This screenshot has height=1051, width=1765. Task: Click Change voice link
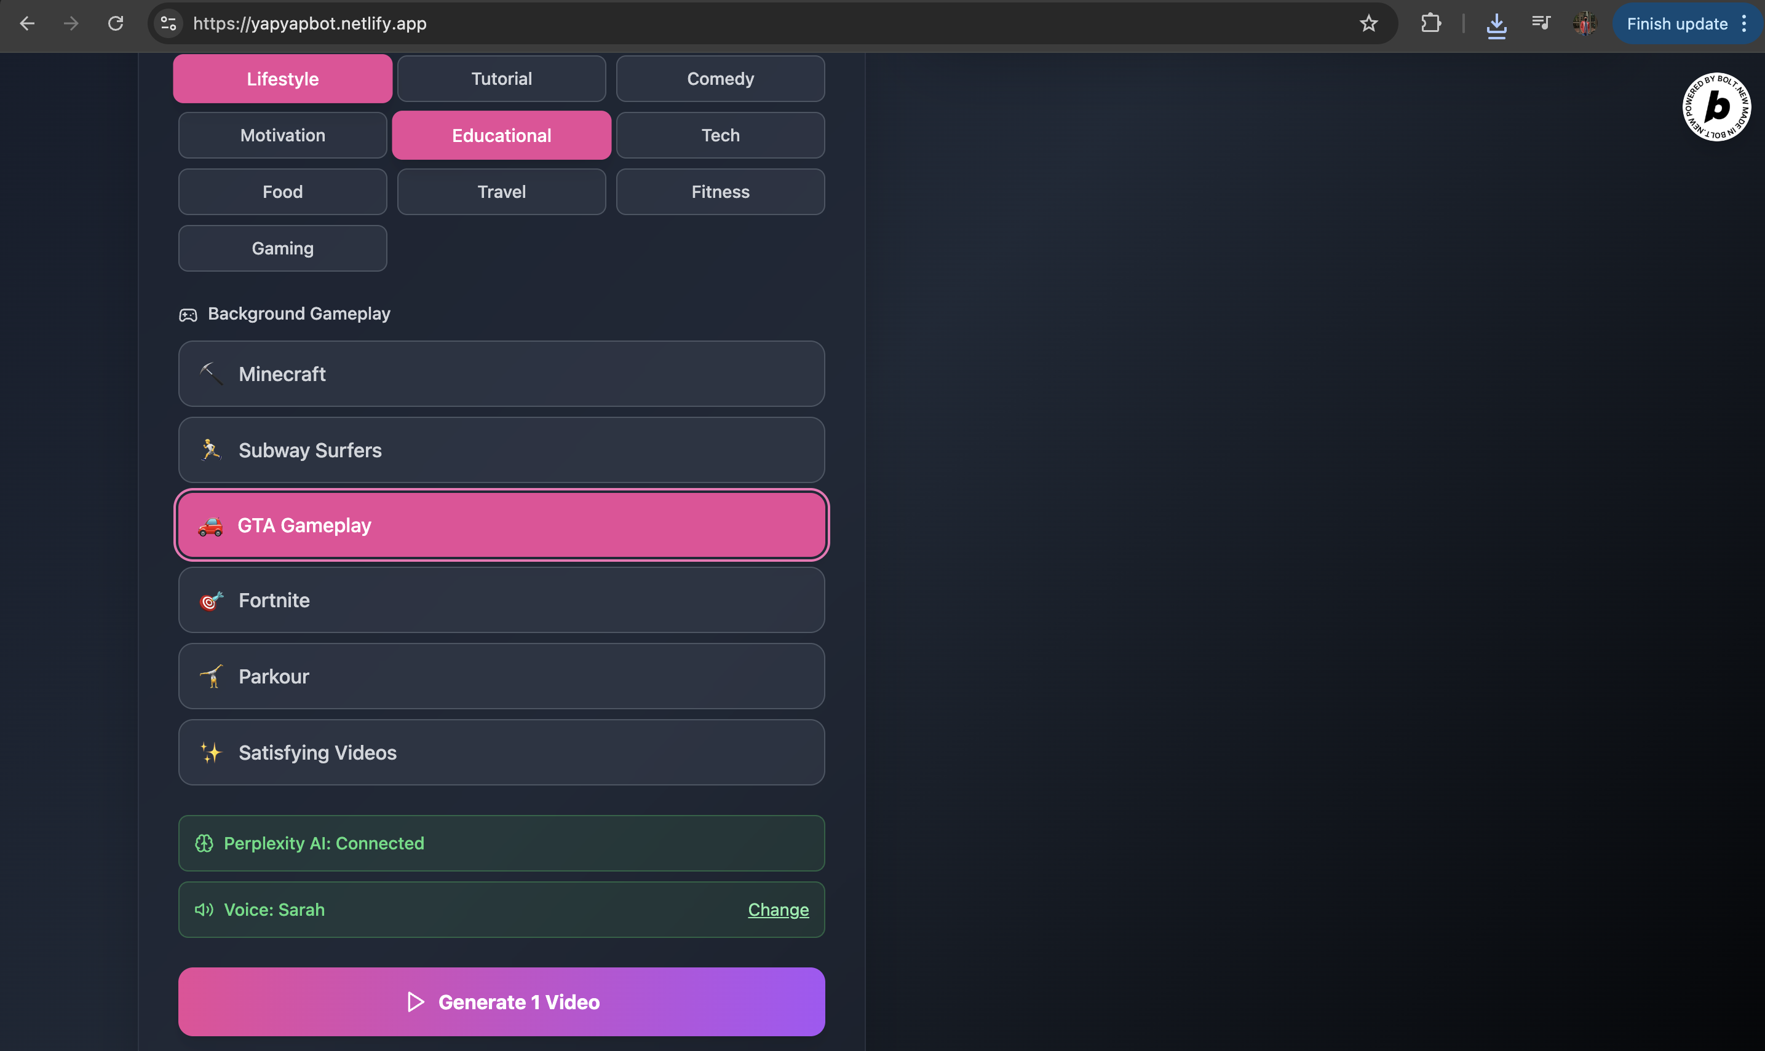pos(778,910)
